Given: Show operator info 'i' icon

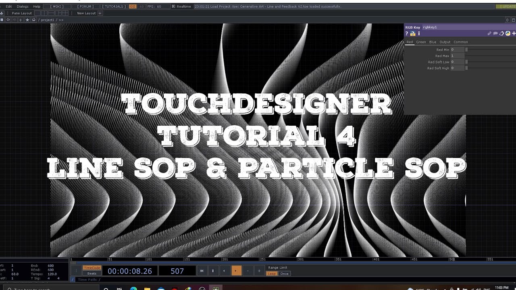Looking at the screenshot, I should pos(419,34).
